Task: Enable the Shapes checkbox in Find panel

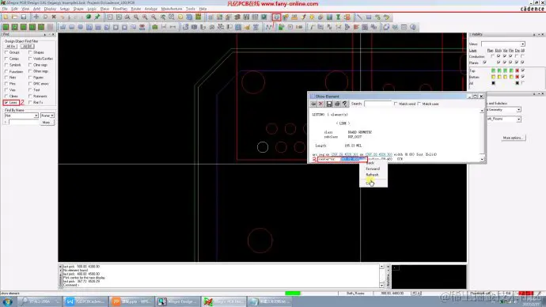Action: (x=30, y=52)
